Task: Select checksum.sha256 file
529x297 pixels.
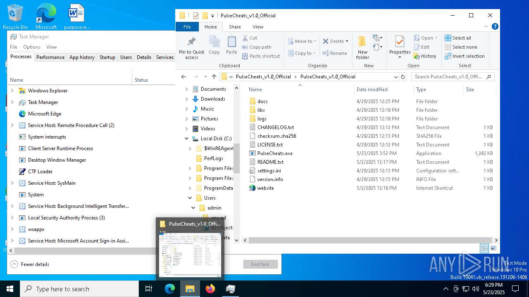Action: coord(276,136)
